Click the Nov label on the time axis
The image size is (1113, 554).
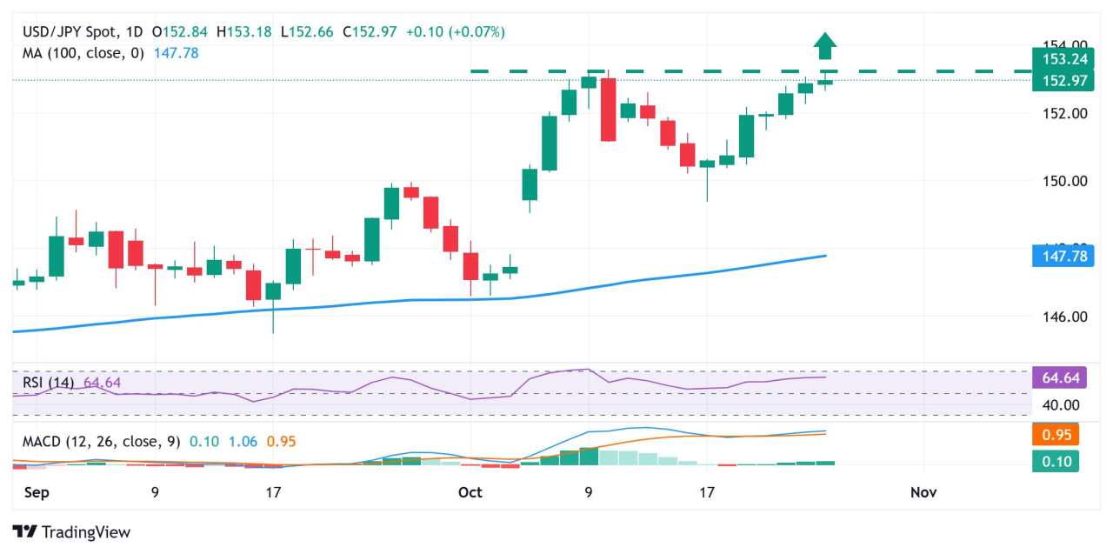[923, 492]
